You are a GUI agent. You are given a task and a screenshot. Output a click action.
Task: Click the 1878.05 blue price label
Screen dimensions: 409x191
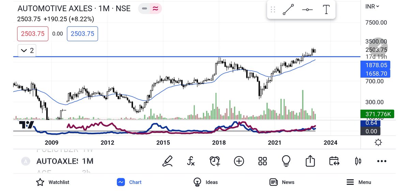point(376,65)
